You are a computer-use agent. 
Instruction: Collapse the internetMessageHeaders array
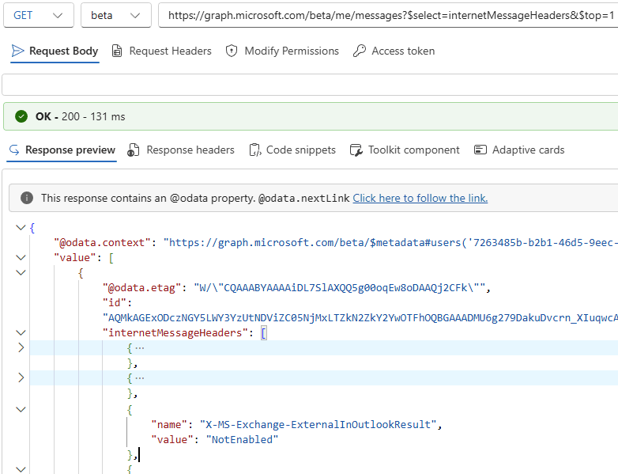pyautogui.click(x=21, y=333)
